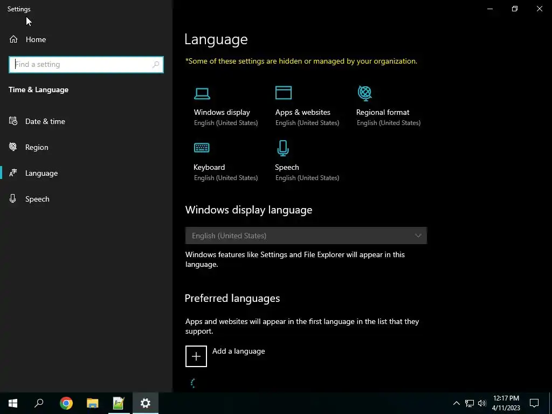552x414 pixels.
Task: Click the Time & Language heading
Action: coord(38,90)
